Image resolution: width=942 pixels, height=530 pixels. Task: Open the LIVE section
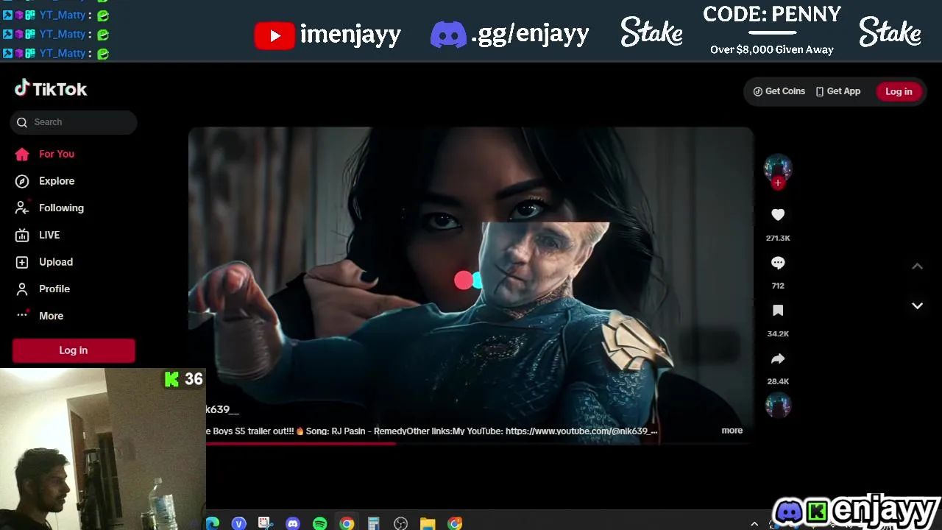(x=38, y=235)
